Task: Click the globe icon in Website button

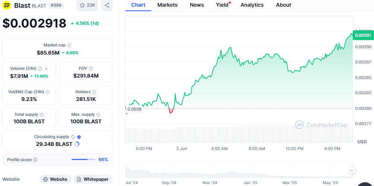Action: click(45, 179)
